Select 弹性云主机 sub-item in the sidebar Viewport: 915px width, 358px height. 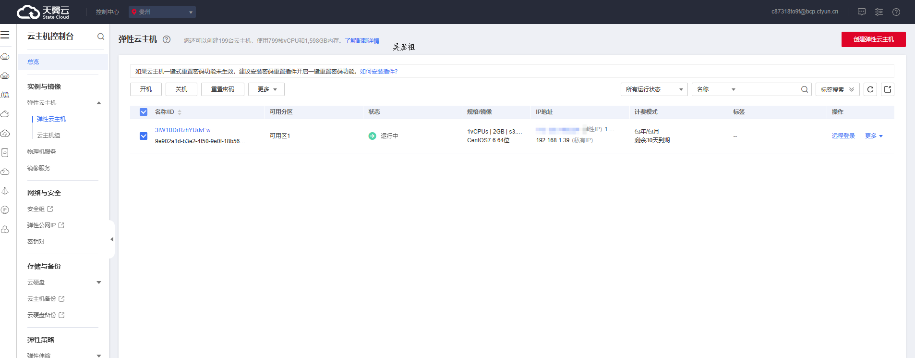coord(51,119)
